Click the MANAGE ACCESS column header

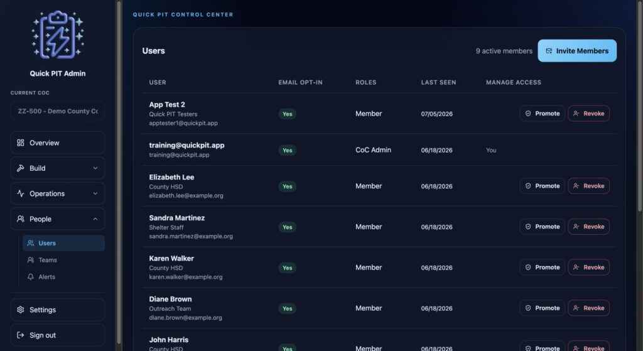[514, 82]
